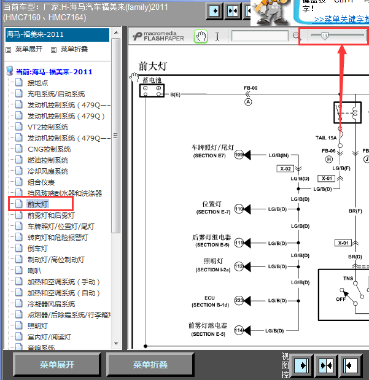Open the 冷却风扇系统 tree item
Viewport: 369px width, 380px height.
(x=48, y=171)
